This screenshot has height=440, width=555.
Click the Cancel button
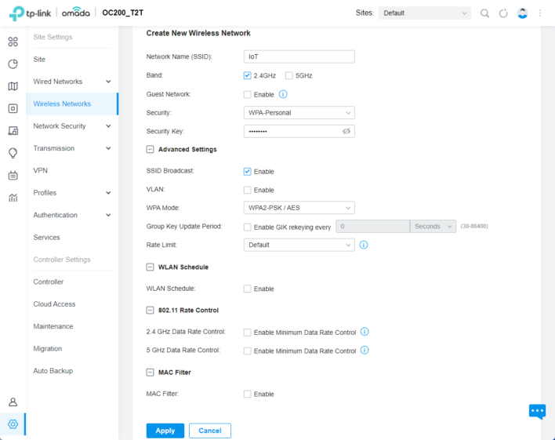pos(210,431)
